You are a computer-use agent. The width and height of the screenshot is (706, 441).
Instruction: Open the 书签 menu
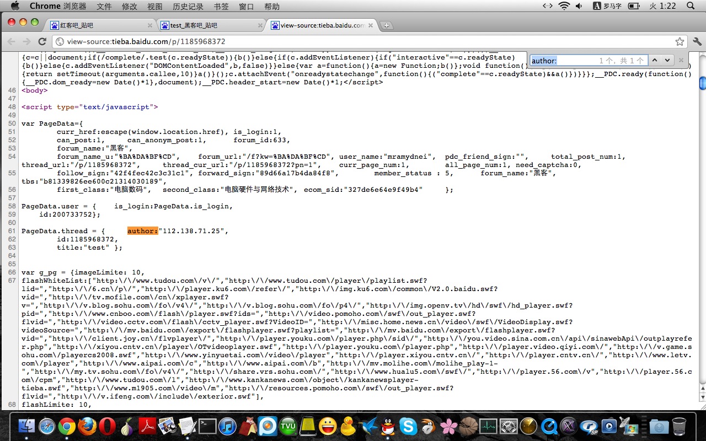coord(221,6)
